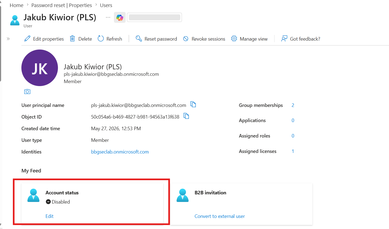Click the Jakub Kiwior (PLS) page title
389x229 pixels.
coord(60,17)
